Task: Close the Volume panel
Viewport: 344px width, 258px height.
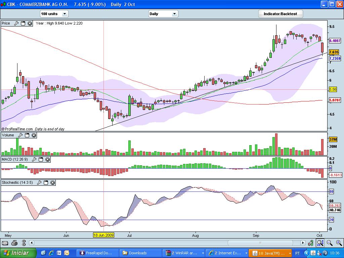Action: (34, 135)
